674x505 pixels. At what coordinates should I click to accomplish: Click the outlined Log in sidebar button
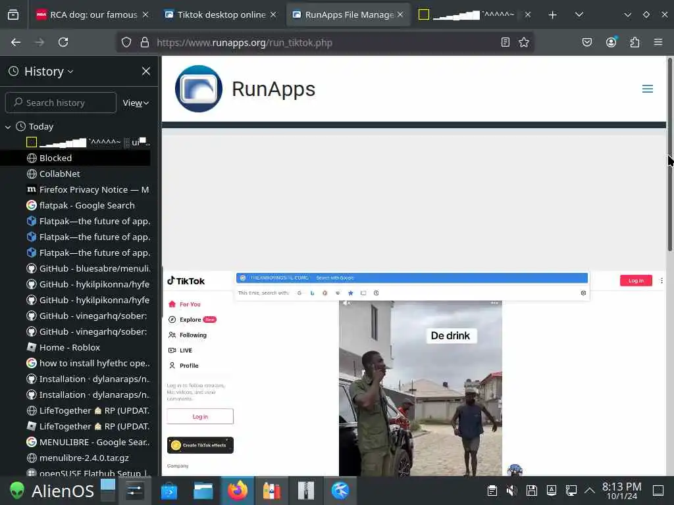coord(200,416)
